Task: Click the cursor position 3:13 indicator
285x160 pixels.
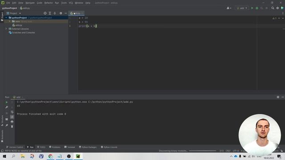Action: coord(222,151)
